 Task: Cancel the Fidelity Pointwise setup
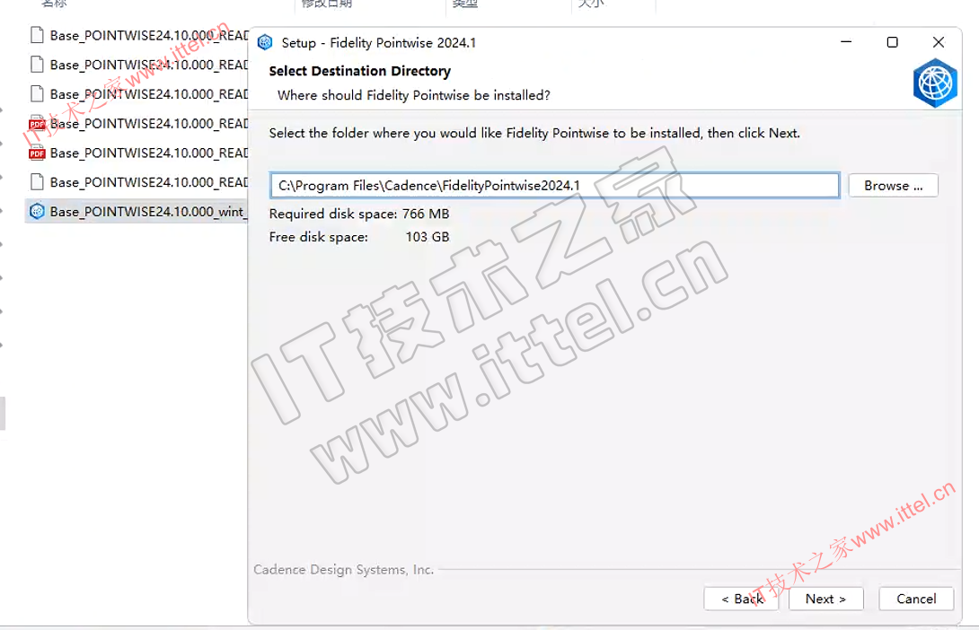coord(916,599)
